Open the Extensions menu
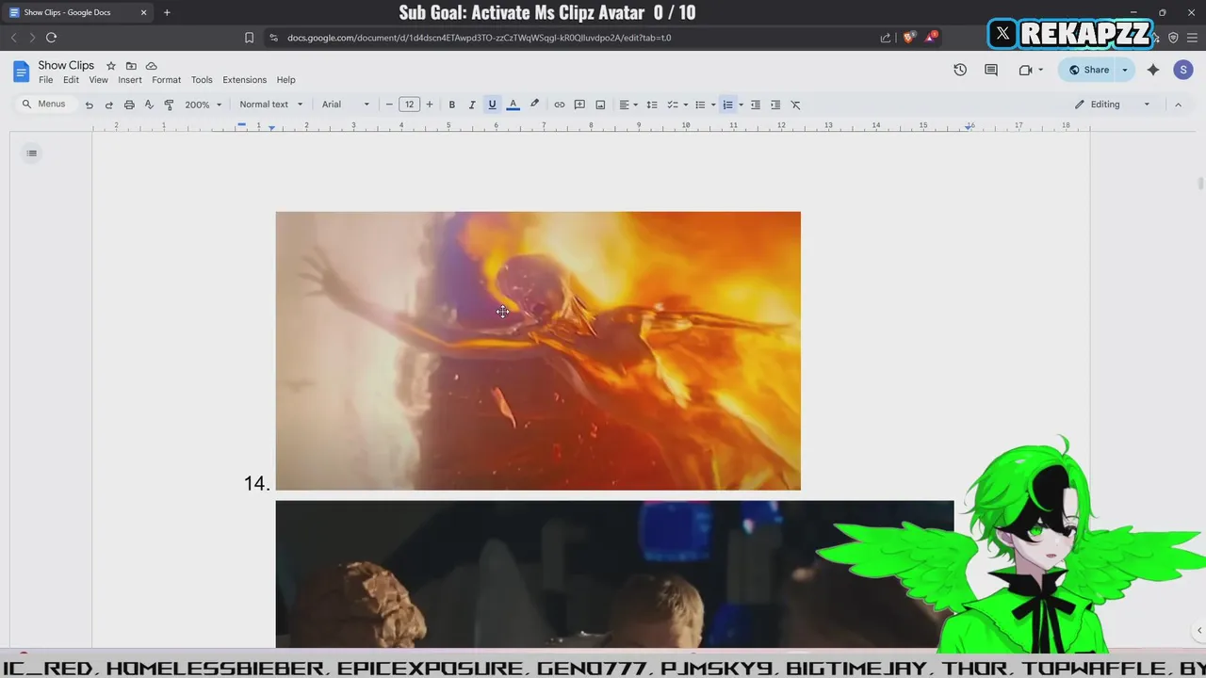The width and height of the screenshot is (1206, 678). (x=245, y=80)
